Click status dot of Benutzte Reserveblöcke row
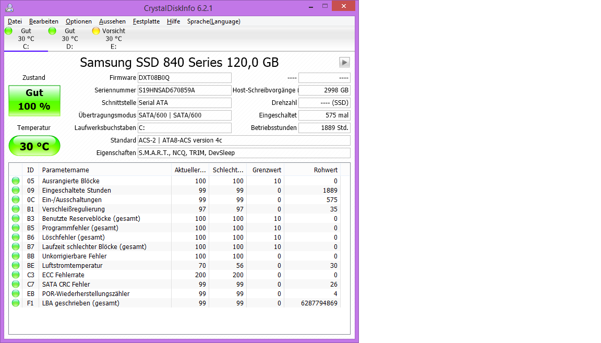Viewport: 601px width, 343px height. 15,218
